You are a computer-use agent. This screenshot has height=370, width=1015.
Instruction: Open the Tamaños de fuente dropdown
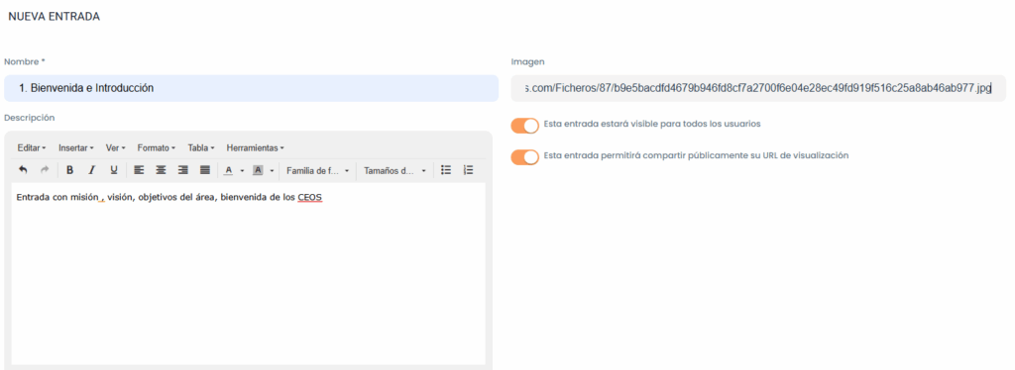(395, 170)
